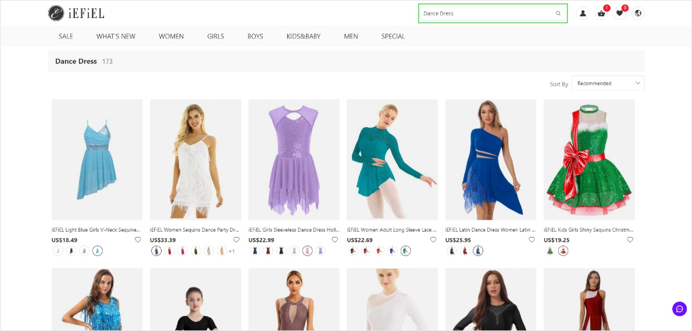The image size is (692, 331).
Task: Click the US$18.49 price
Action: point(65,240)
